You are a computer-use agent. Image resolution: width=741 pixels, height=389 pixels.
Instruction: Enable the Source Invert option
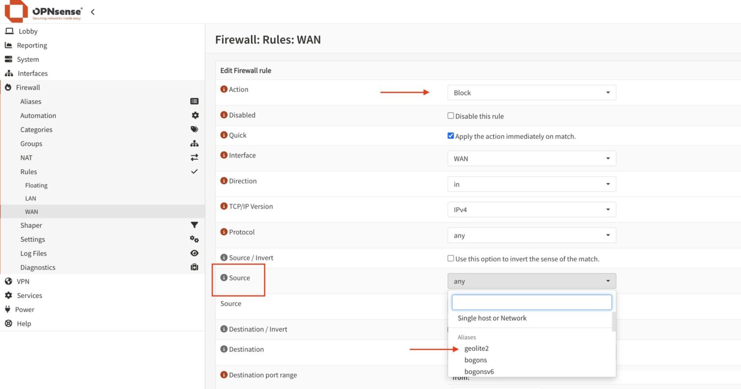(x=451, y=257)
